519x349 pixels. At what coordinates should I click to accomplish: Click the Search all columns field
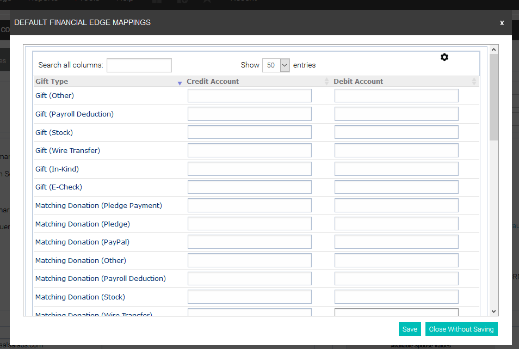139,65
